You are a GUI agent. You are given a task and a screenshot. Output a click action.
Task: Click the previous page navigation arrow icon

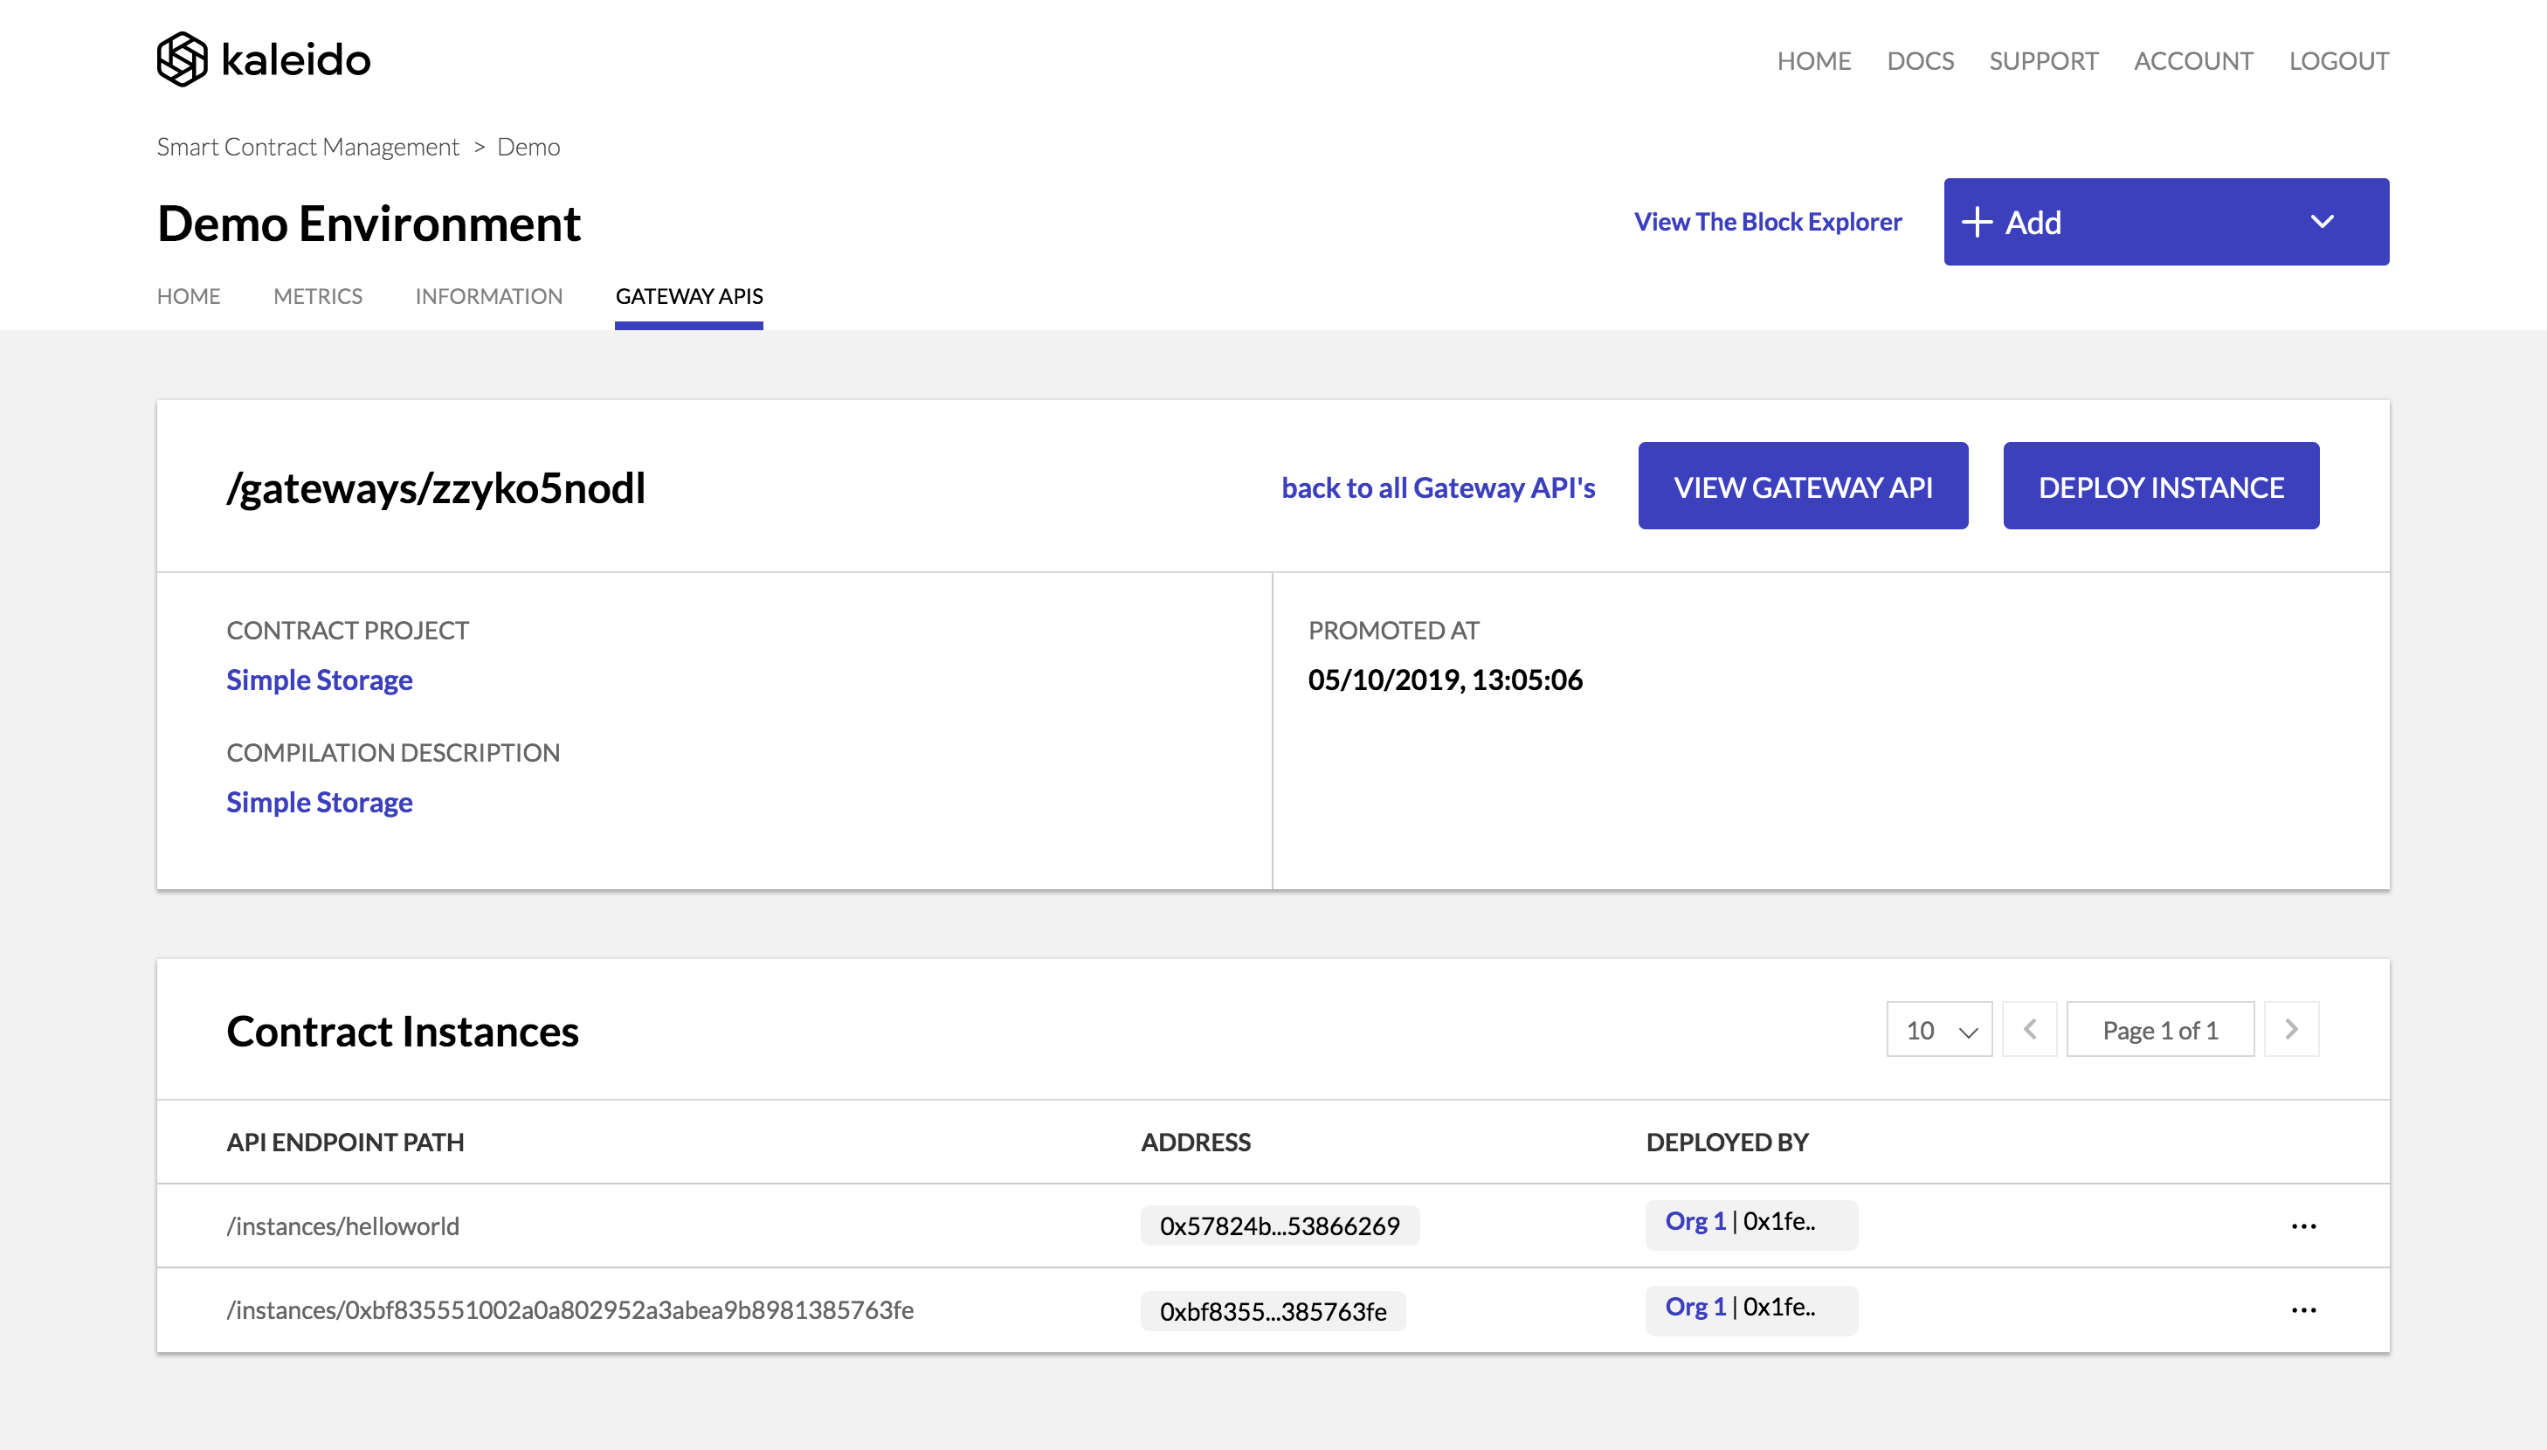(2029, 1028)
